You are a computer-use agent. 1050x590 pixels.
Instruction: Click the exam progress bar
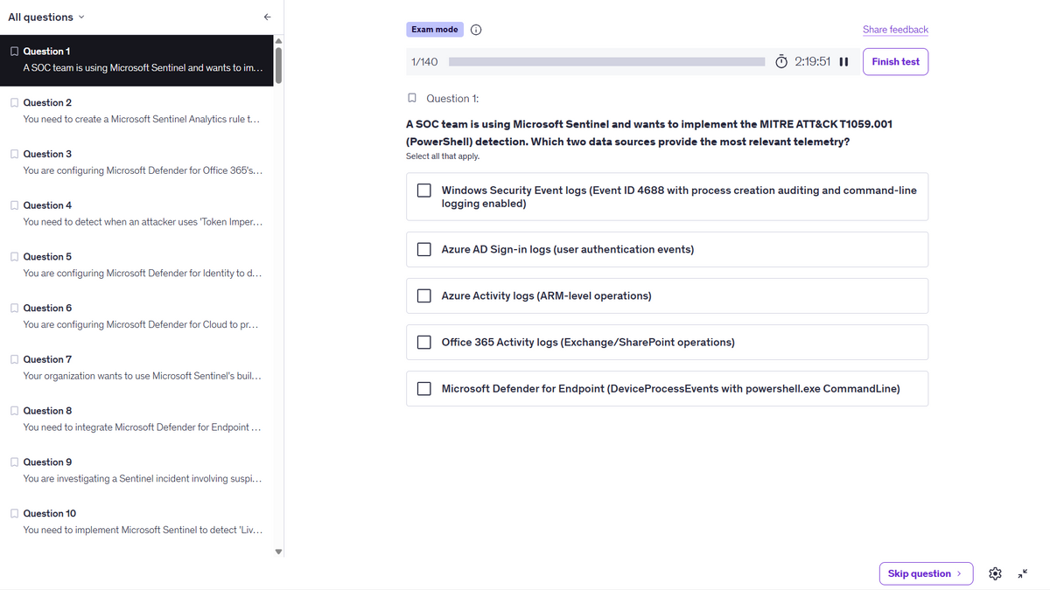pos(607,62)
